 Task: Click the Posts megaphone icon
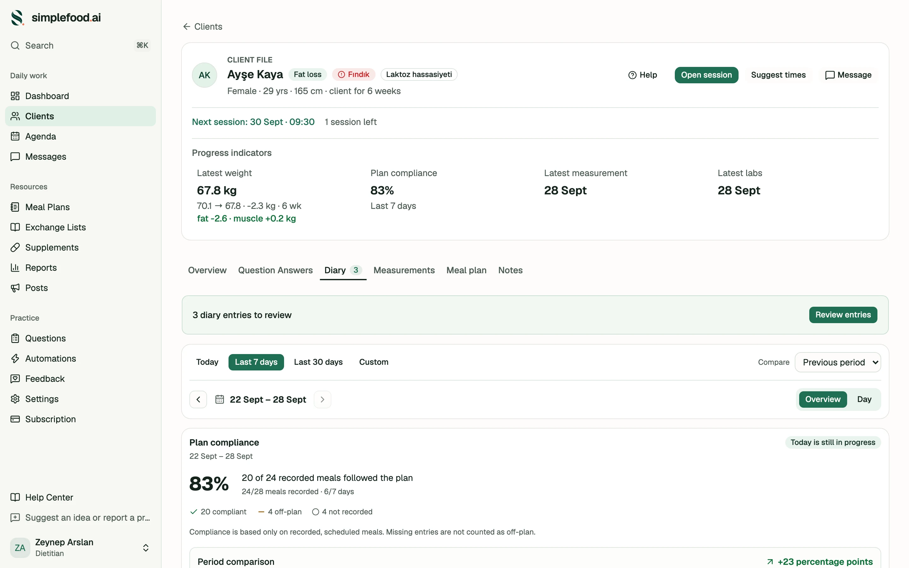(x=15, y=288)
